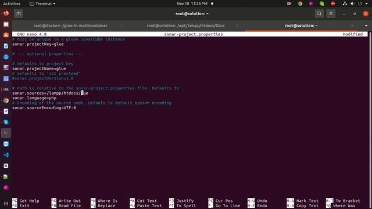Image resolution: width=372 pixels, height=209 pixels.
Task: Switch to the /opt/lampp/htdocs/Glue tab
Action: (185, 26)
